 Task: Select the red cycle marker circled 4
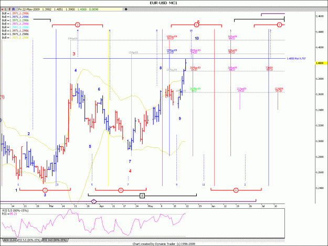121,190
